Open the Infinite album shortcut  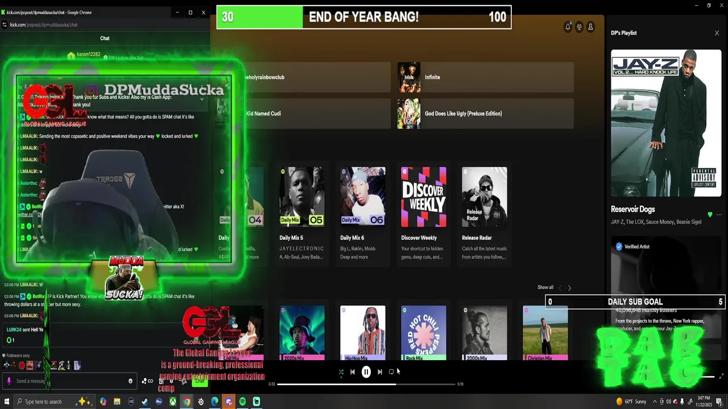(485, 77)
